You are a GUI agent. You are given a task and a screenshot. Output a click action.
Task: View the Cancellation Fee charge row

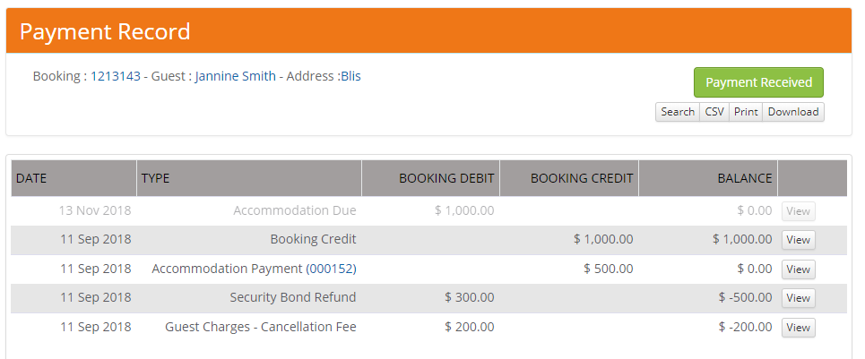click(798, 328)
